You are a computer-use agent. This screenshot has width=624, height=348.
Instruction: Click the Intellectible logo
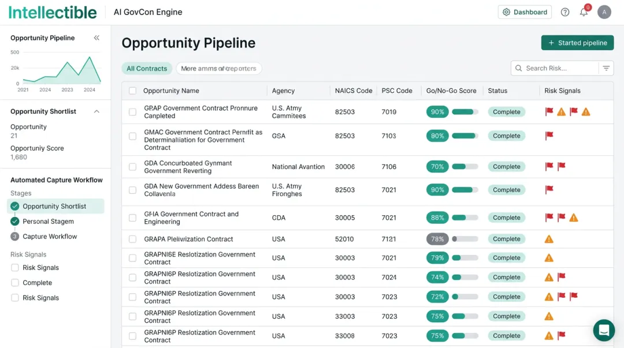(x=53, y=12)
